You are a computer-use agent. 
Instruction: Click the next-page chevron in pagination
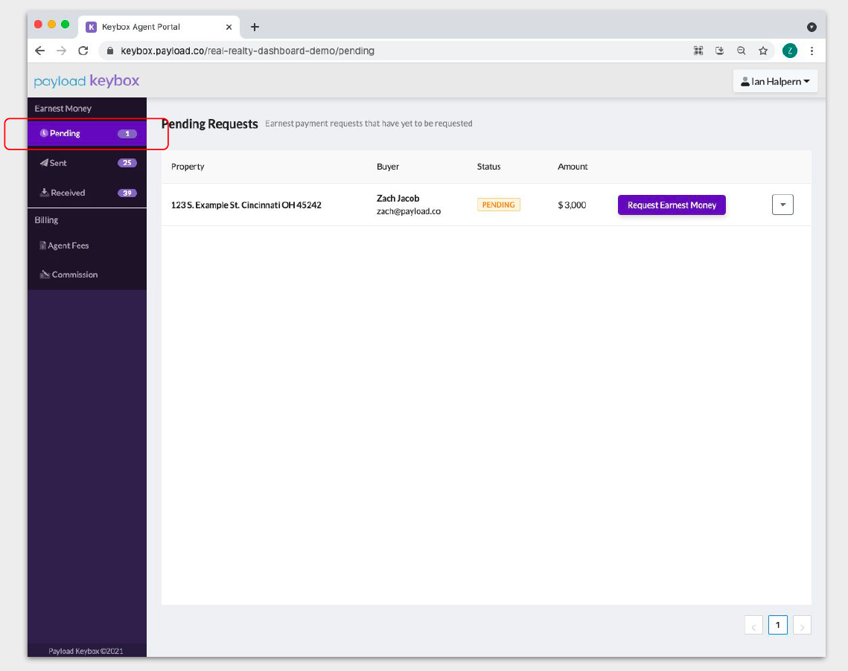pyautogui.click(x=802, y=625)
